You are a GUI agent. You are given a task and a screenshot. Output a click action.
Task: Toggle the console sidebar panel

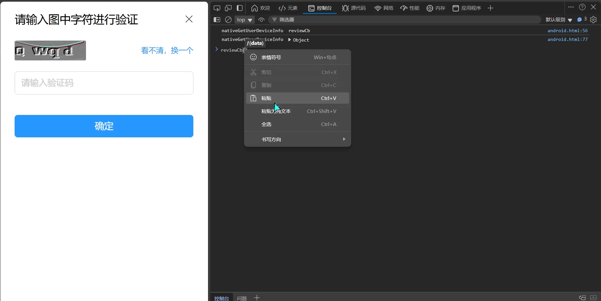[x=217, y=20]
